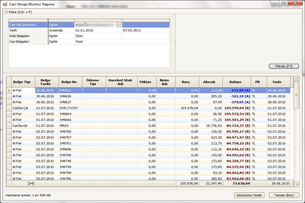Click the Hazırlama süresi status text
Viewport: 305px width, 203px height.
28,195
